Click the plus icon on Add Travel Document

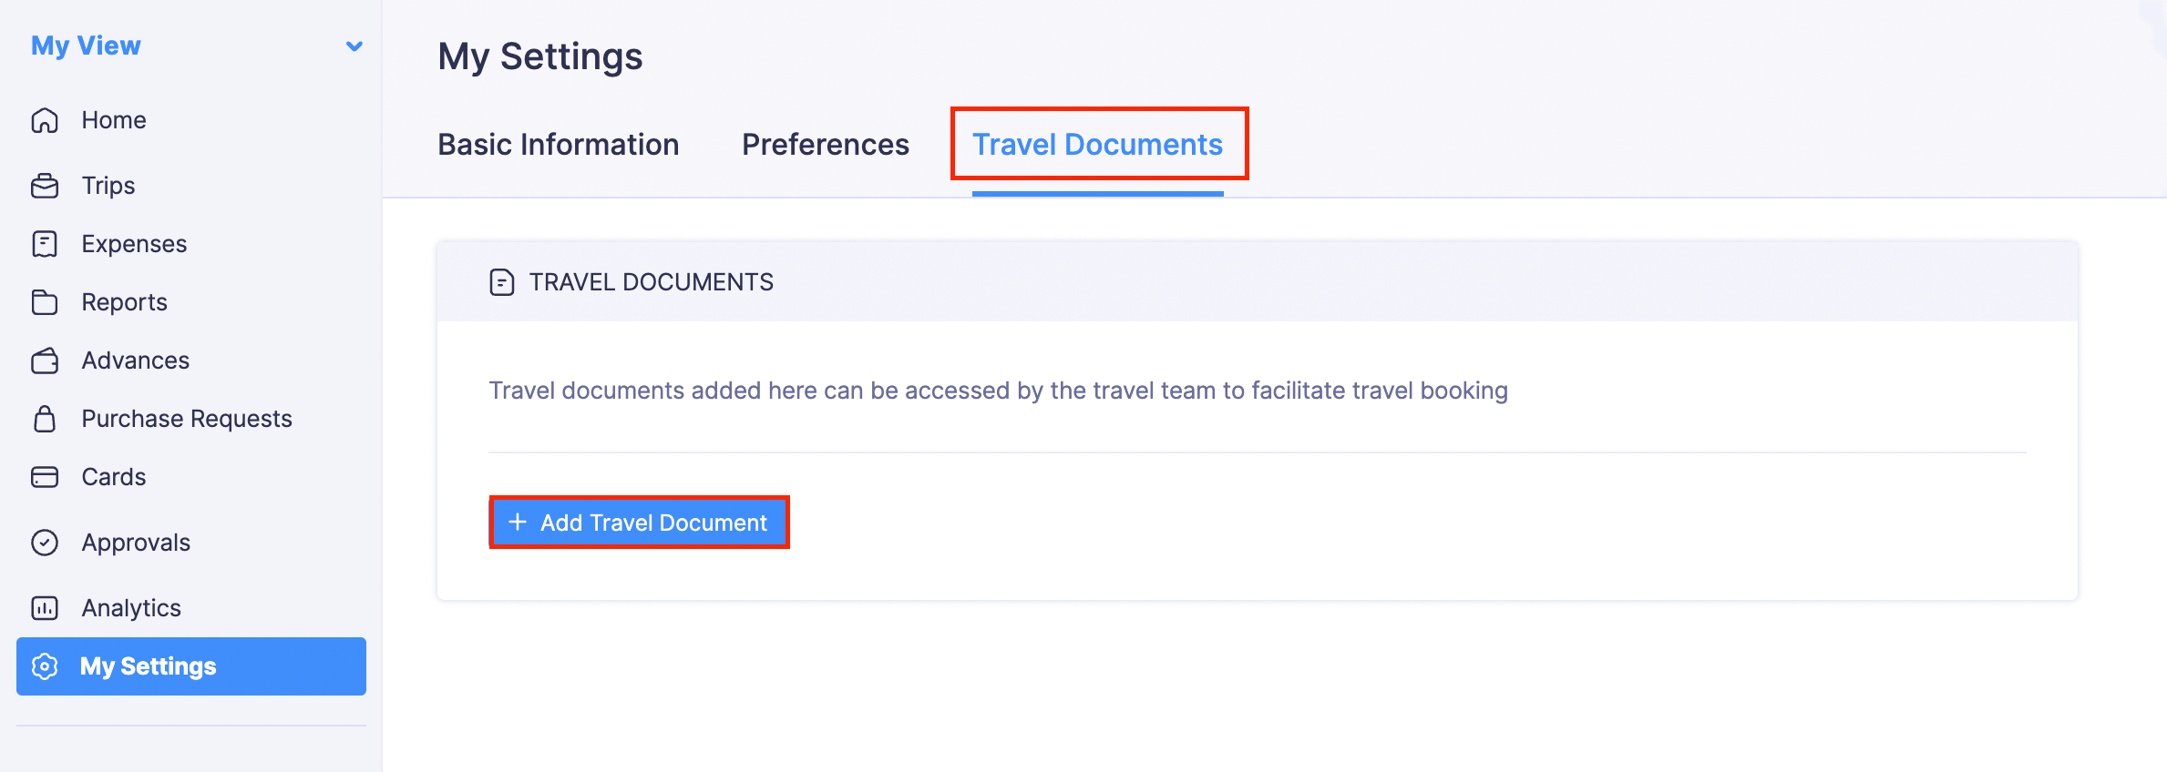[518, 522]
